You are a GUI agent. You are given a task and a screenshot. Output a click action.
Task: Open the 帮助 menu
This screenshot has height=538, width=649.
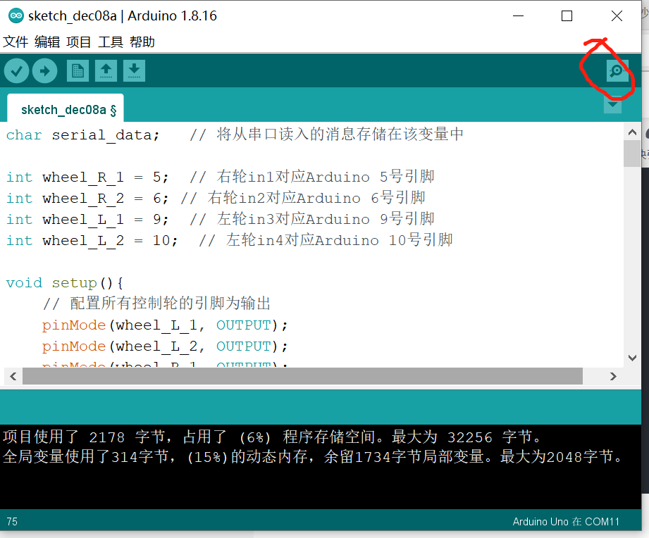[142, 42]
